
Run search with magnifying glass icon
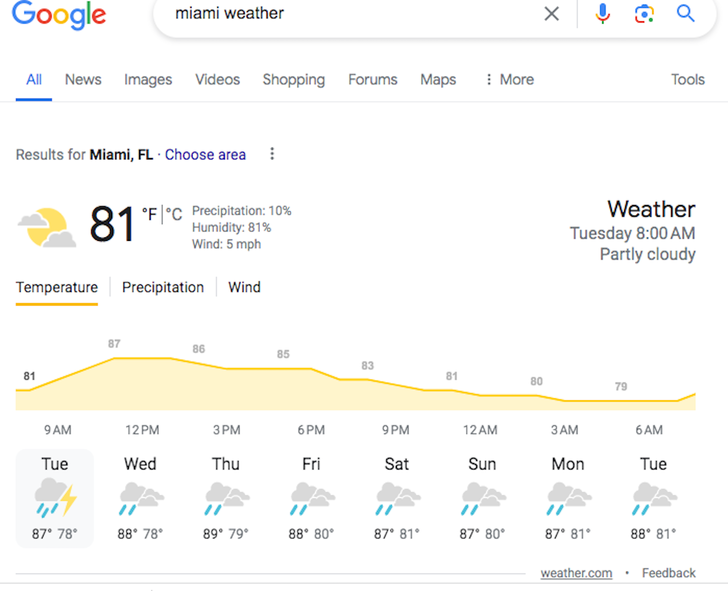(686, 13)
